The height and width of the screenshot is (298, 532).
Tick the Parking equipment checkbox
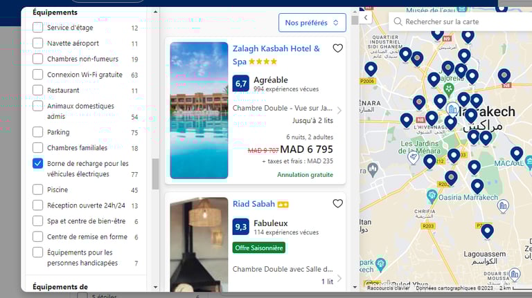pos(37,132)
